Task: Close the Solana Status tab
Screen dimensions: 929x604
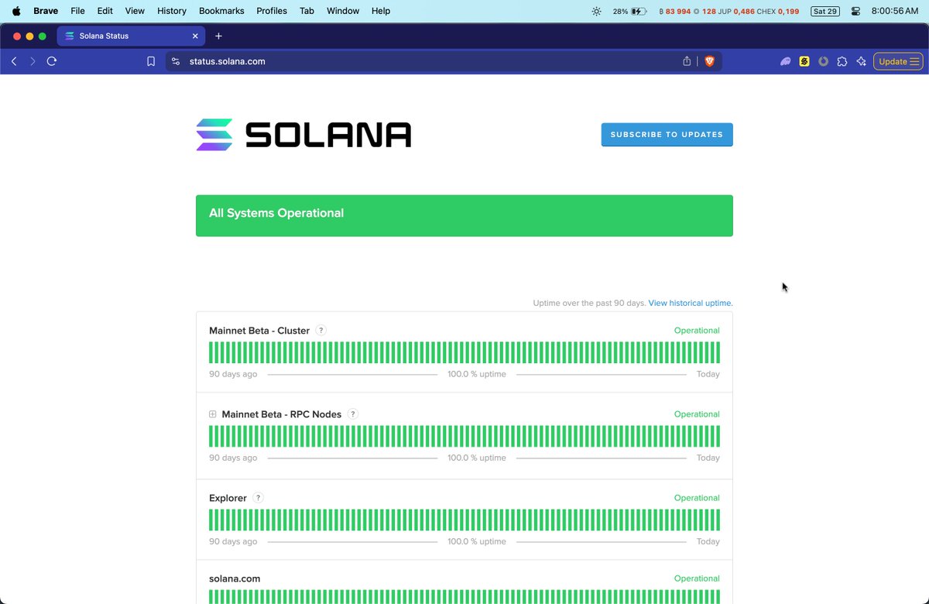Action: click(195, 36)
